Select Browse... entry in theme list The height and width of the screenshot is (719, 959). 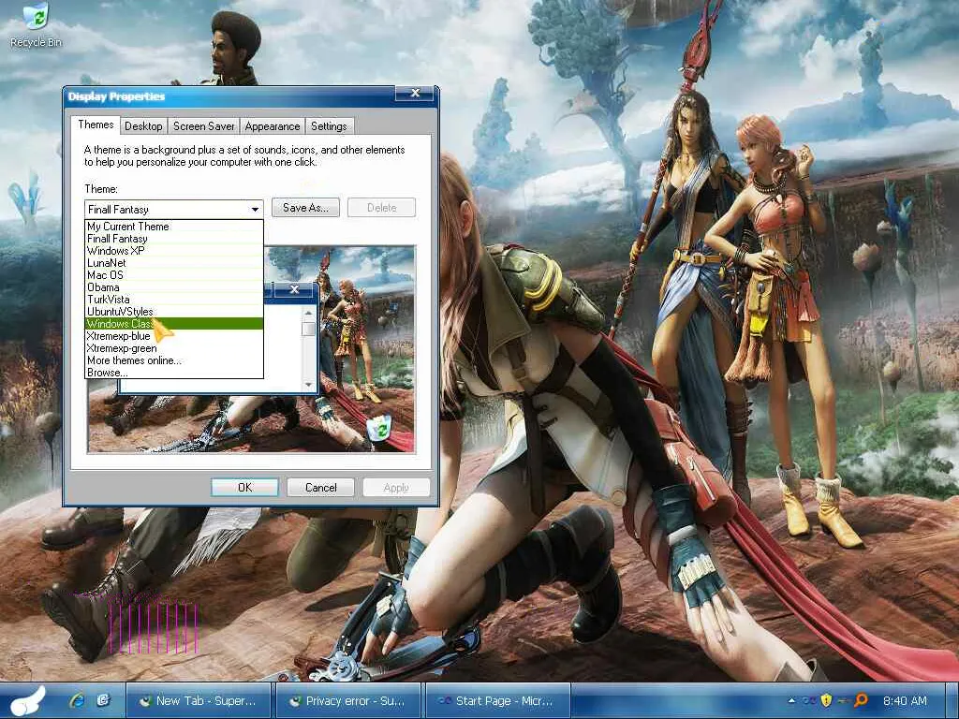pos(173,373)
